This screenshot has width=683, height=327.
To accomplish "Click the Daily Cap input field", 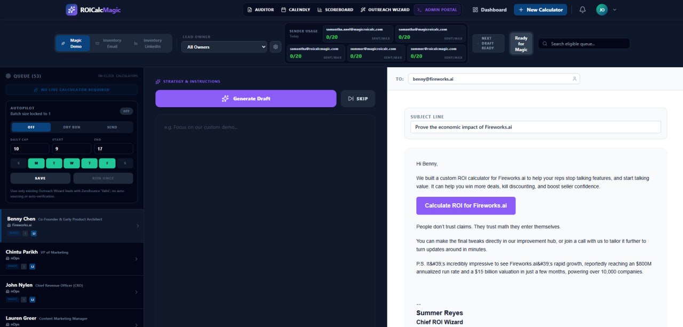I will pos(31,149).
